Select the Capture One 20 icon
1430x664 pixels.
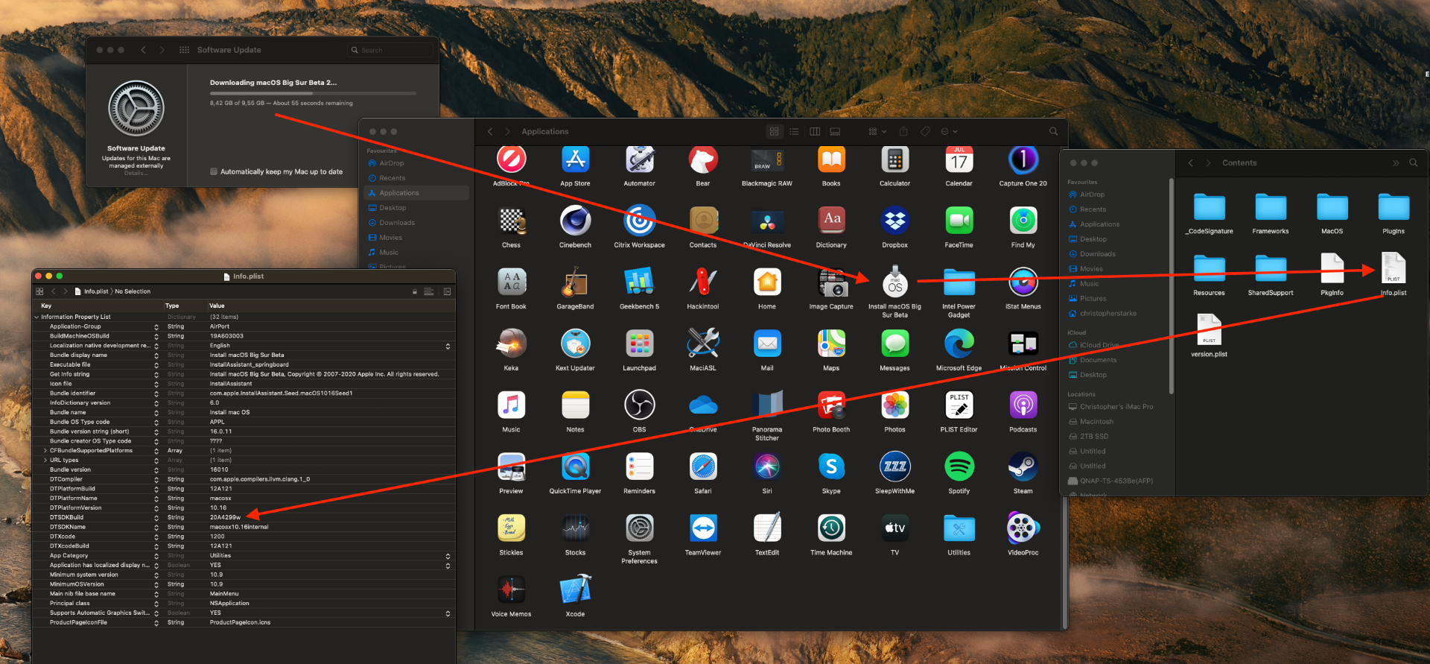(x=1023, y=159)
